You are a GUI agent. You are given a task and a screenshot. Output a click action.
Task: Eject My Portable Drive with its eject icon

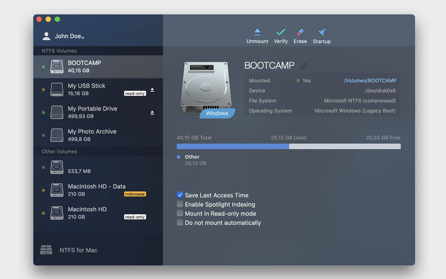tap(152, 113)
